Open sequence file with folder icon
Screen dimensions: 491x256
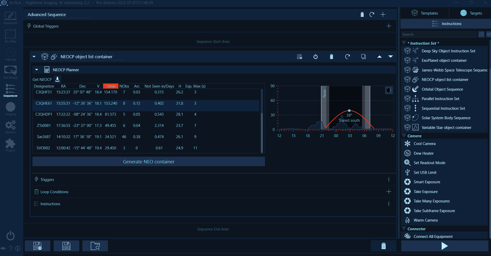point(95,246)
